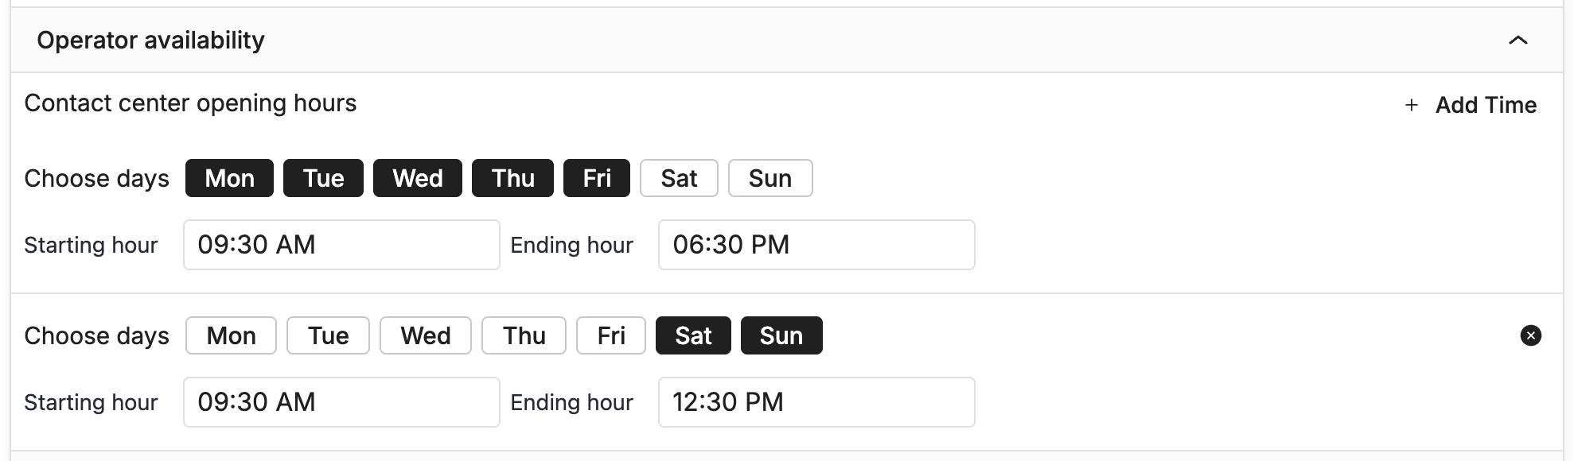The height and width of the screenshot is (461, 1574).
Task: Edit the 06:30 PM ending hour field
Action: (816, 245)
